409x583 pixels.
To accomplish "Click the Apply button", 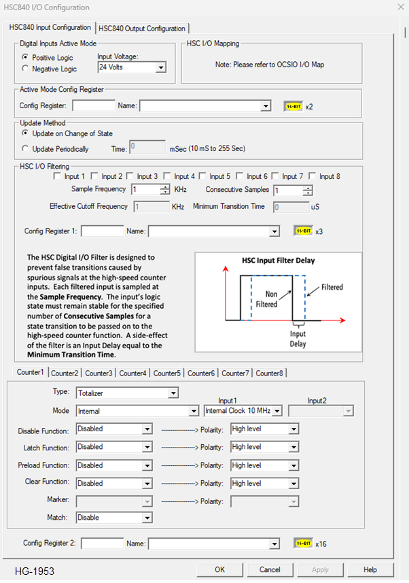I will click(x=320, y=569).
